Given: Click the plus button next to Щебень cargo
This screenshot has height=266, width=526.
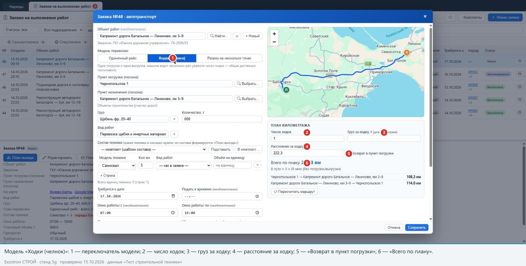Looking at the screenshot, I should point(174,119).
